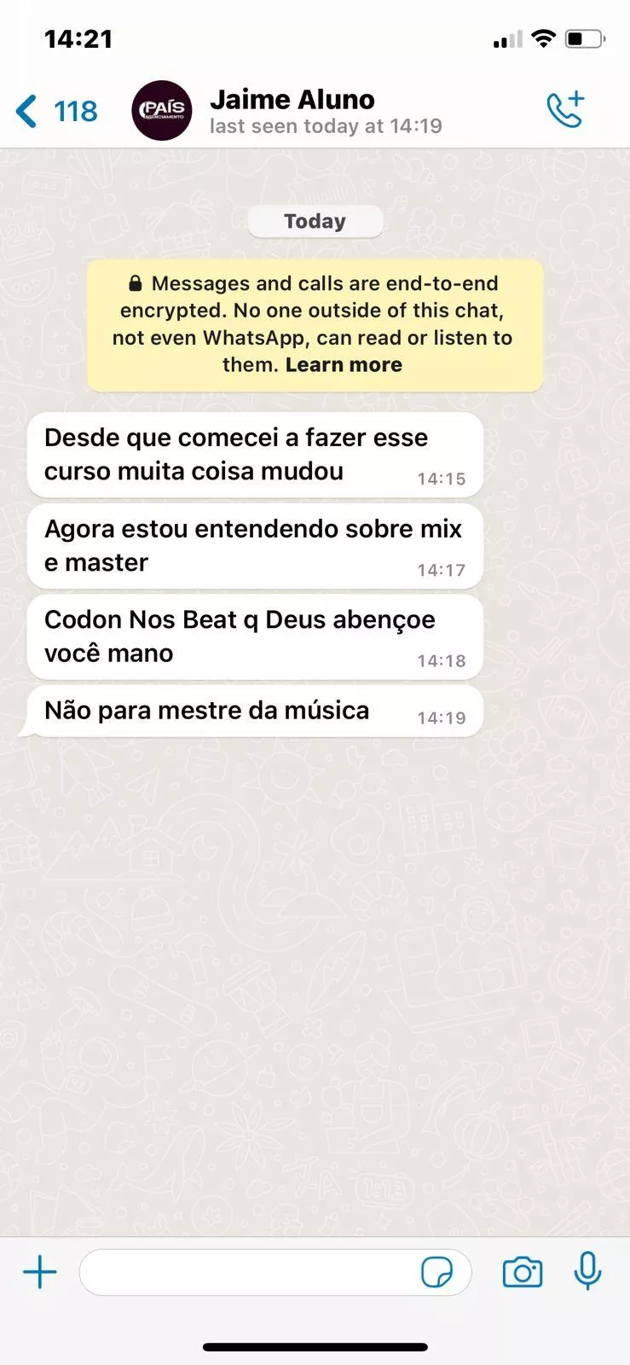Open Jaime Aluno contact info header
630x1365 pixels.
pyautogui.click(x=327, y=111)
